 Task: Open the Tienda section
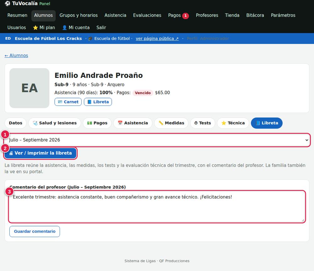click(x=232, y=15)
